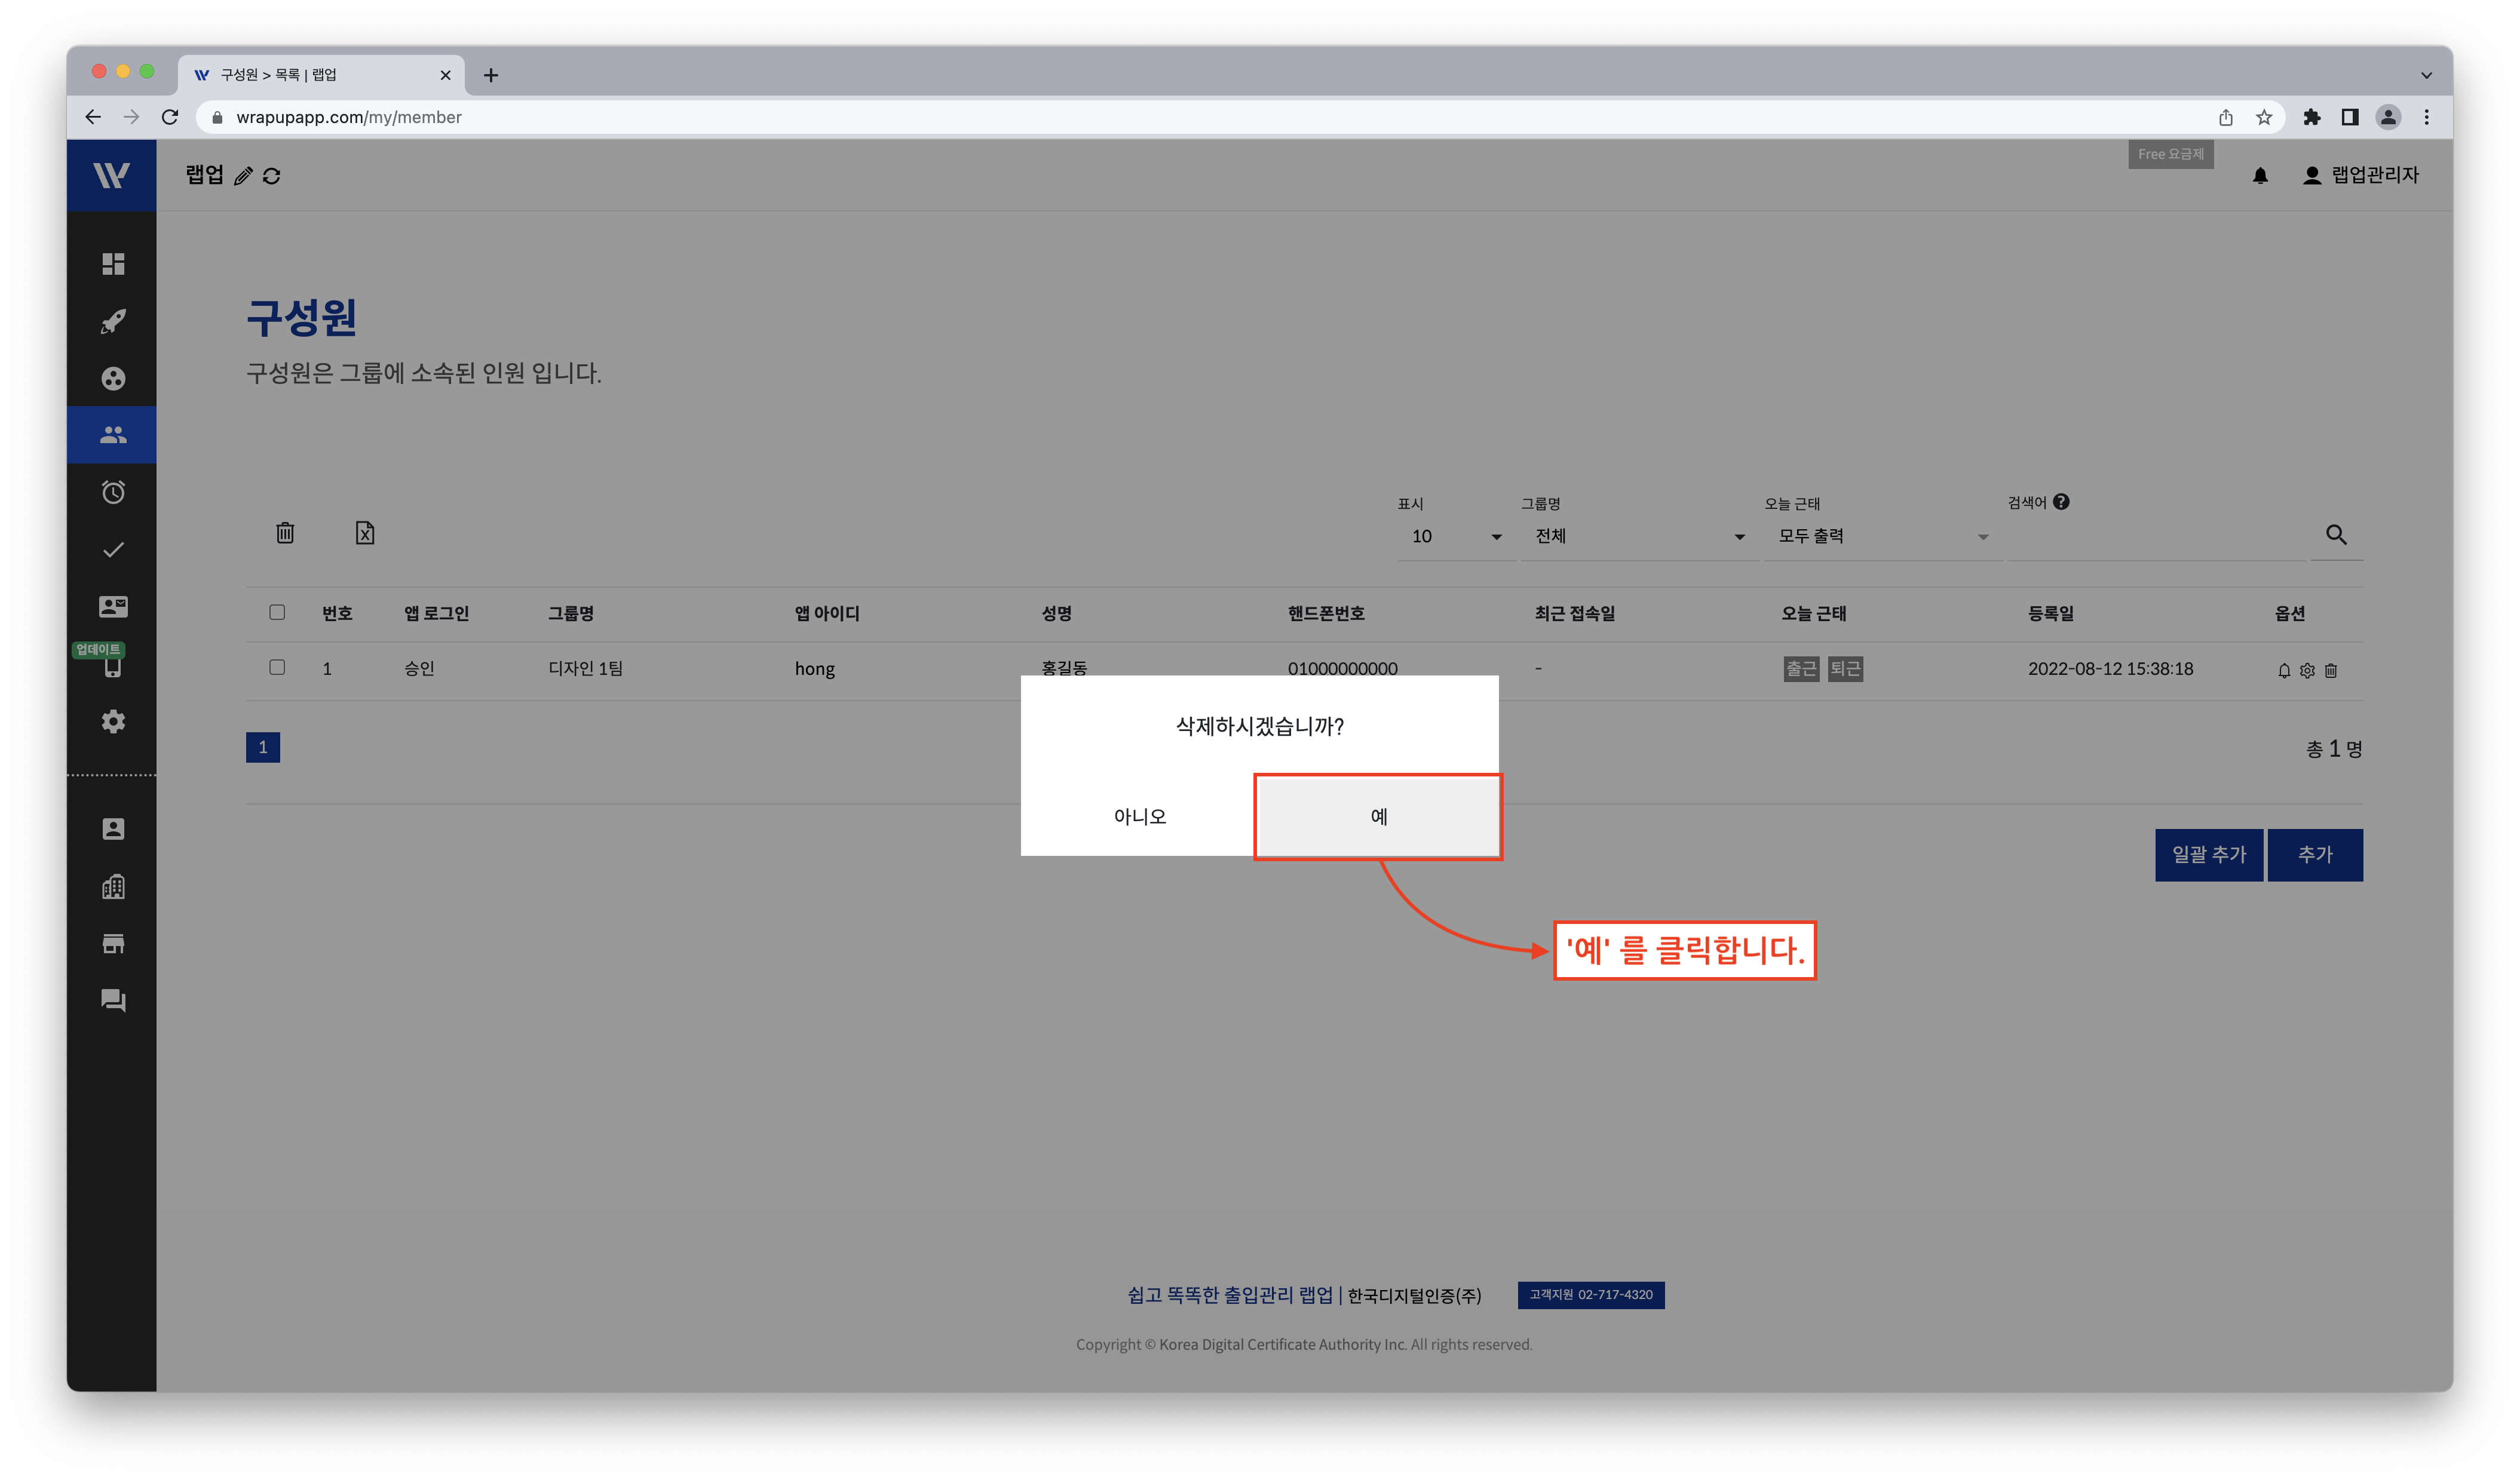Click the 고객지원 02-717-4320 badge
Viewport: 2520px width, 1480px height.
pyautogui.click(x=1591, y=1295)
